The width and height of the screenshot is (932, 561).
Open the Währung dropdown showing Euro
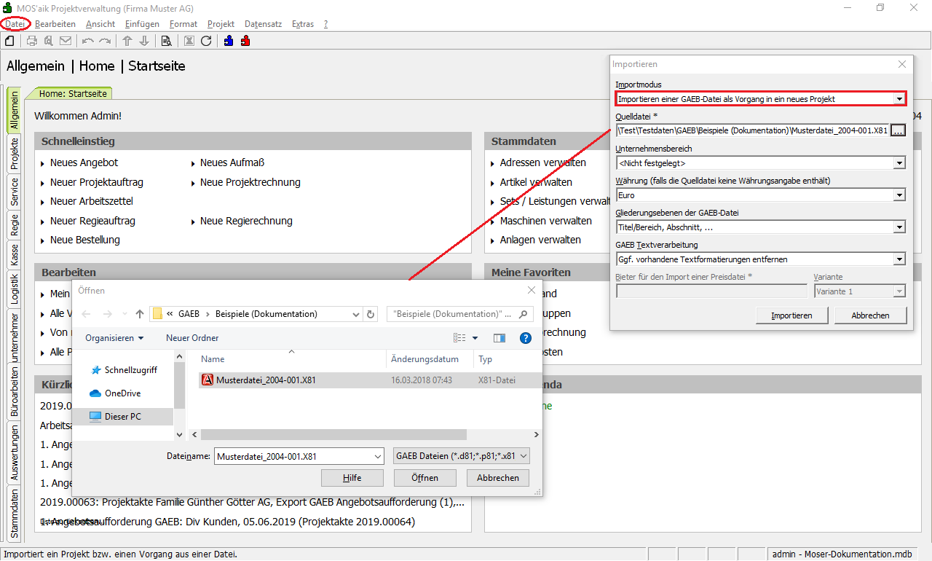[899, 195]
